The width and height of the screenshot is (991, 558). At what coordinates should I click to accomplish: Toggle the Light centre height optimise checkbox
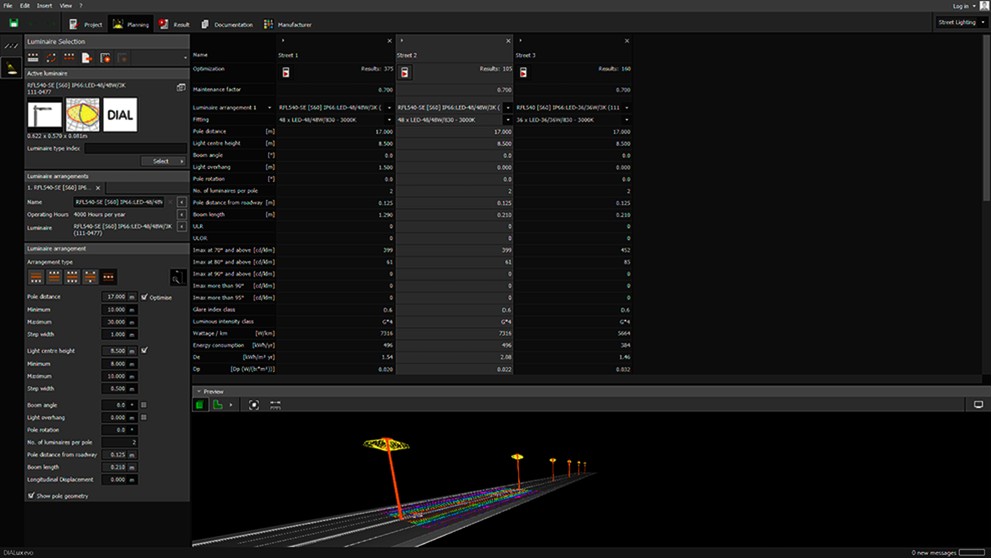pyautogui.click(x=145, y=350)
